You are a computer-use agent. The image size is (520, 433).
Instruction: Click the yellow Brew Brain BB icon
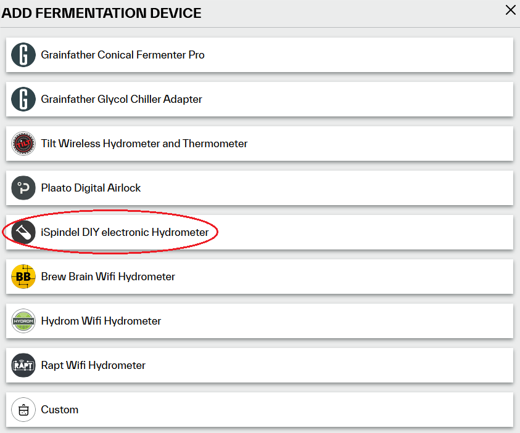(23, 277)
